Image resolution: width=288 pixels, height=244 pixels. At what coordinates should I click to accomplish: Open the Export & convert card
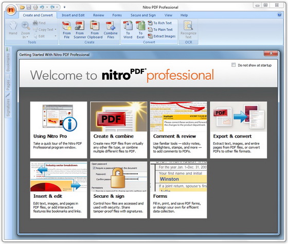[239, 130]
